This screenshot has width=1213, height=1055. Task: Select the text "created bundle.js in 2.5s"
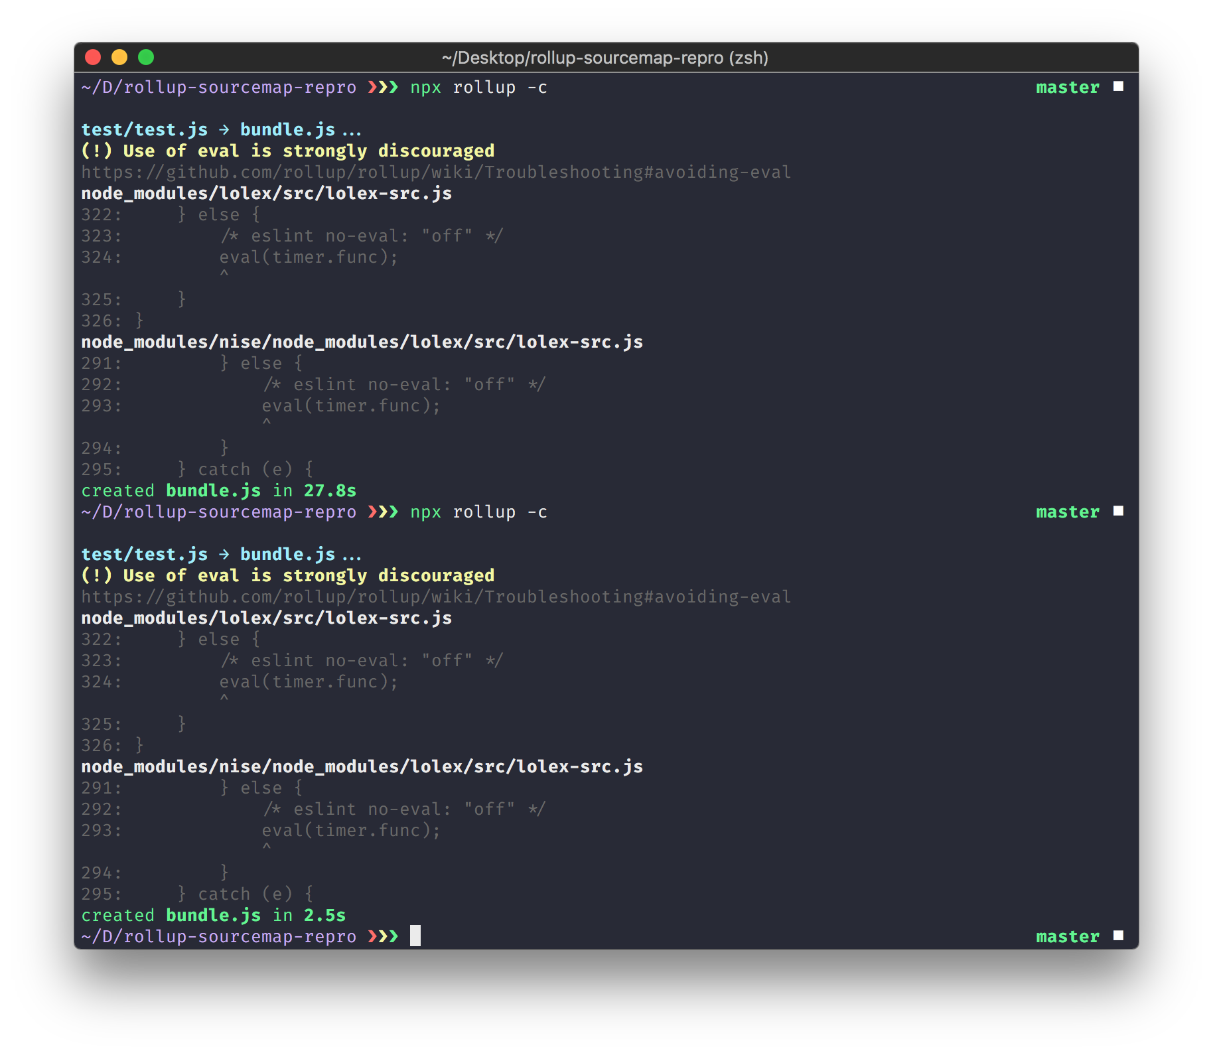pyautogui.click(x=214, y=915)
